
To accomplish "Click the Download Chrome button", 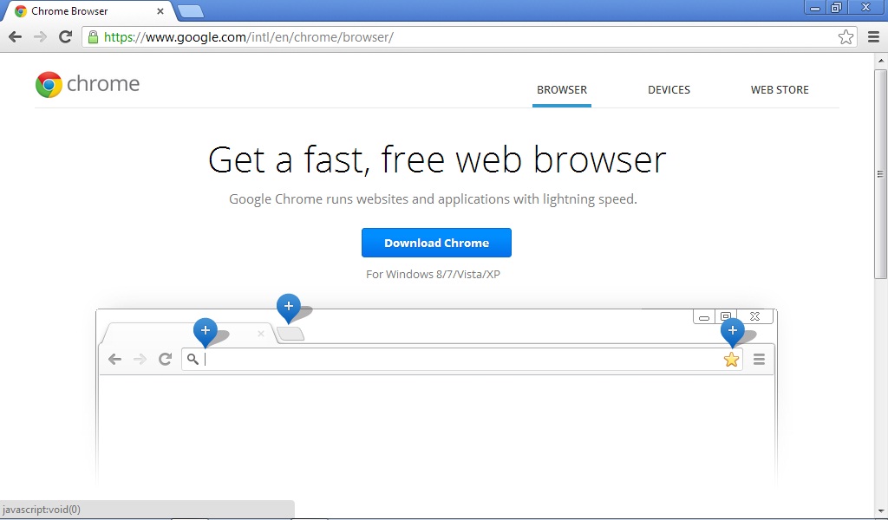I will tap(436, 243).
